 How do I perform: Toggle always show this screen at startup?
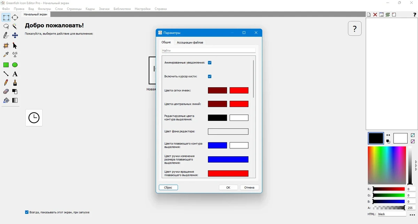27,212
